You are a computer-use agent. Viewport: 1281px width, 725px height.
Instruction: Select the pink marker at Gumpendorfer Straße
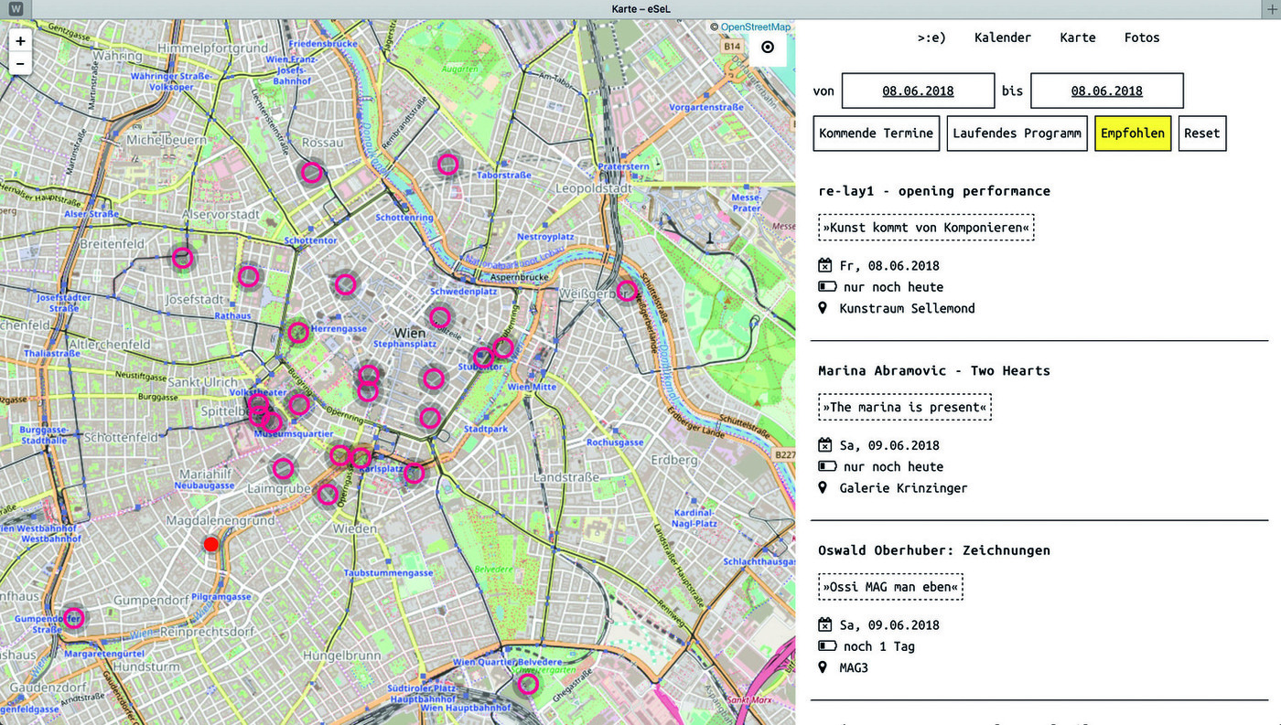(x=73, y=617)
